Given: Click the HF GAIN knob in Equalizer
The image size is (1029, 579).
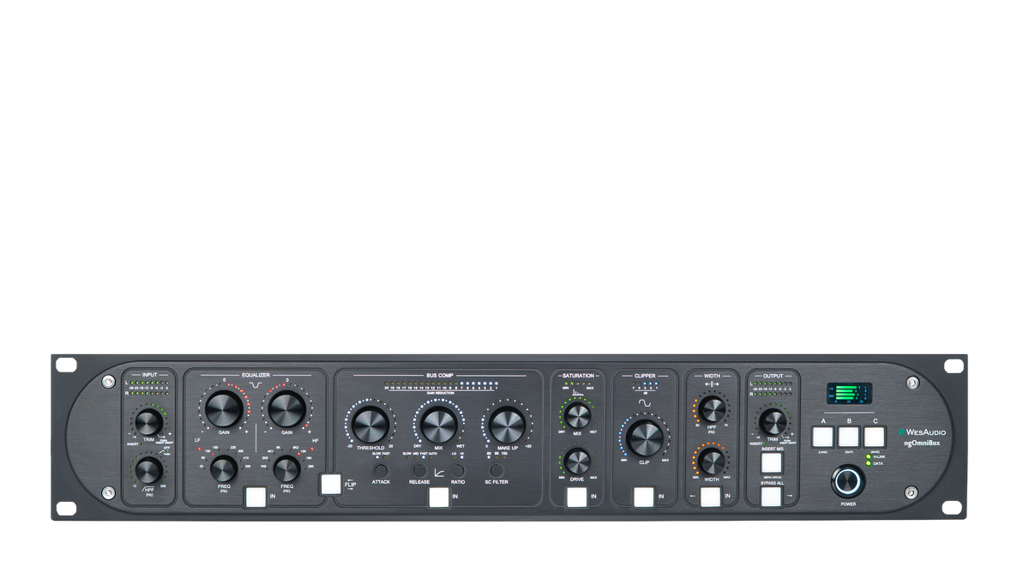Looking at the screenshot, I should pyautogui.click(x=286, y=407).
